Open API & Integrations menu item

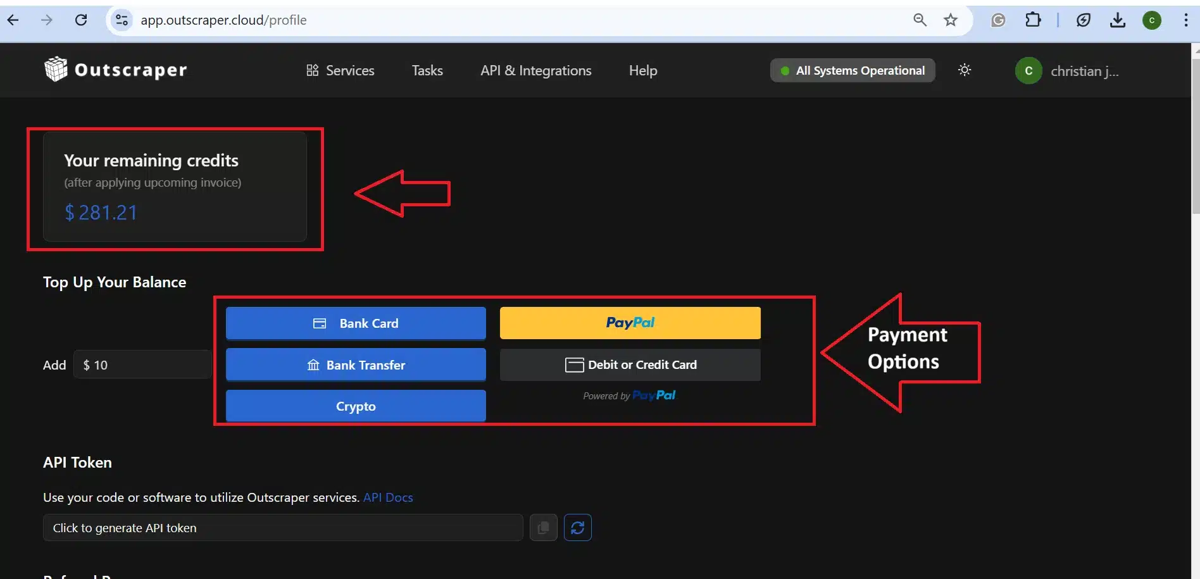535,70
